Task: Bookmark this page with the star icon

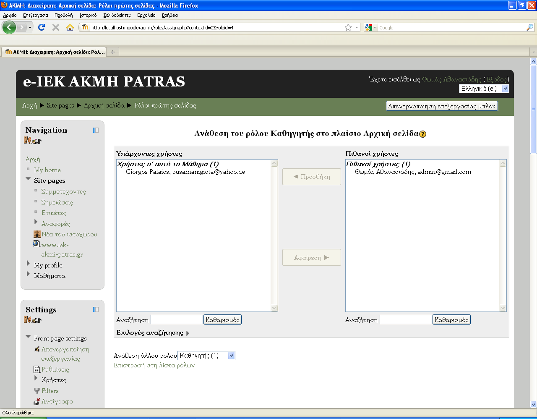Action: click(348, 27)
